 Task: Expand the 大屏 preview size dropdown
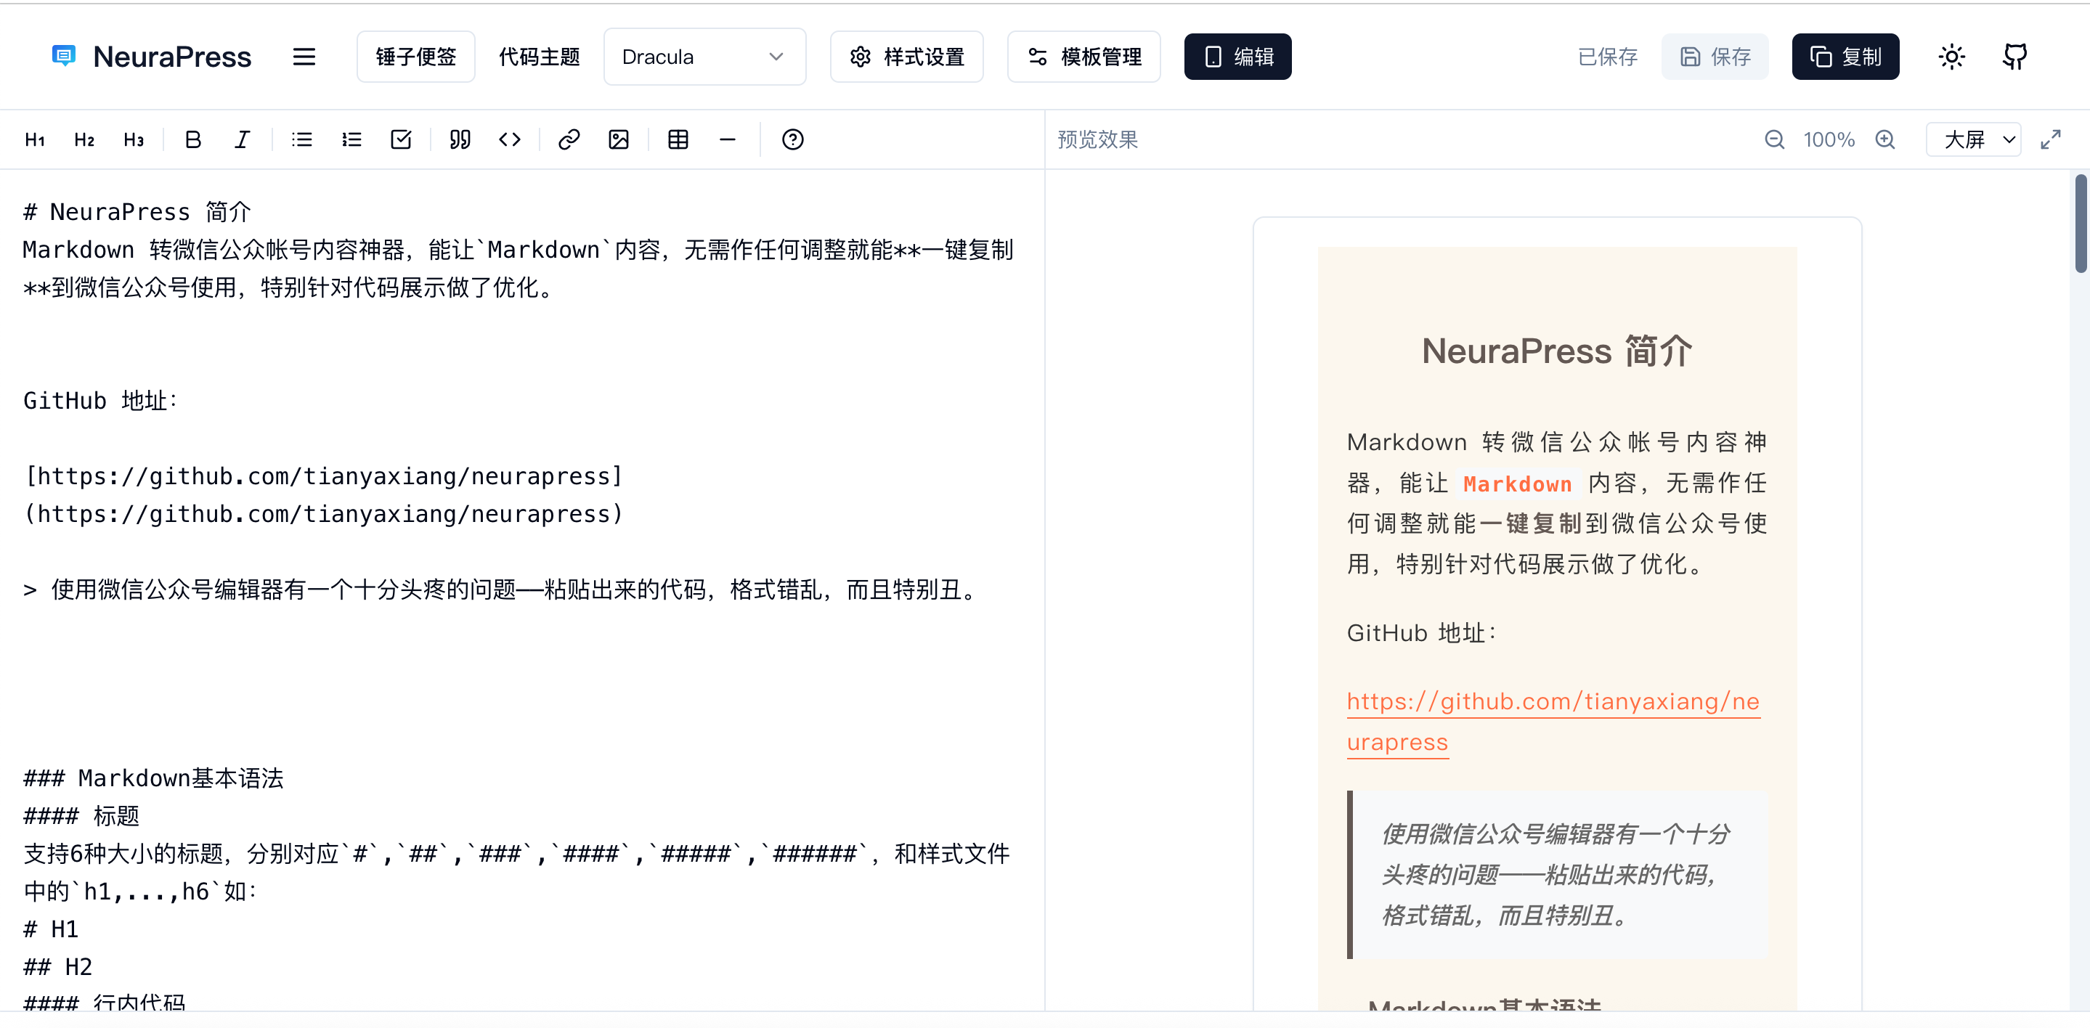tap(1973, 139)
